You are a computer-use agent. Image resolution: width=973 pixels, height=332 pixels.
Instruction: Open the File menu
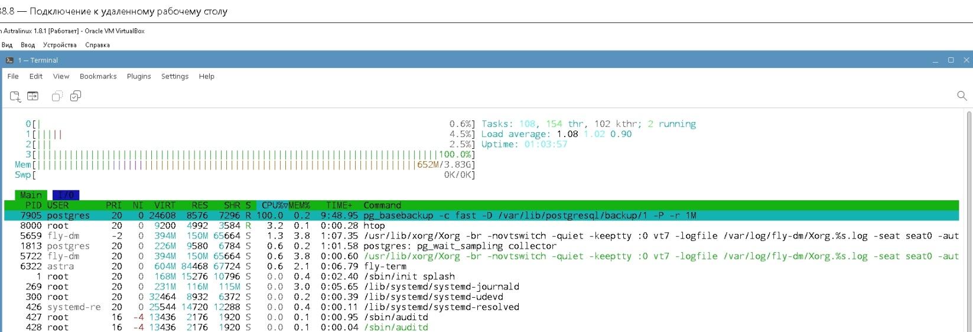pyautogui.click(x=13, y=76)
